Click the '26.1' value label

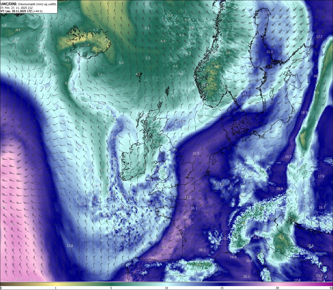point(165,247)
